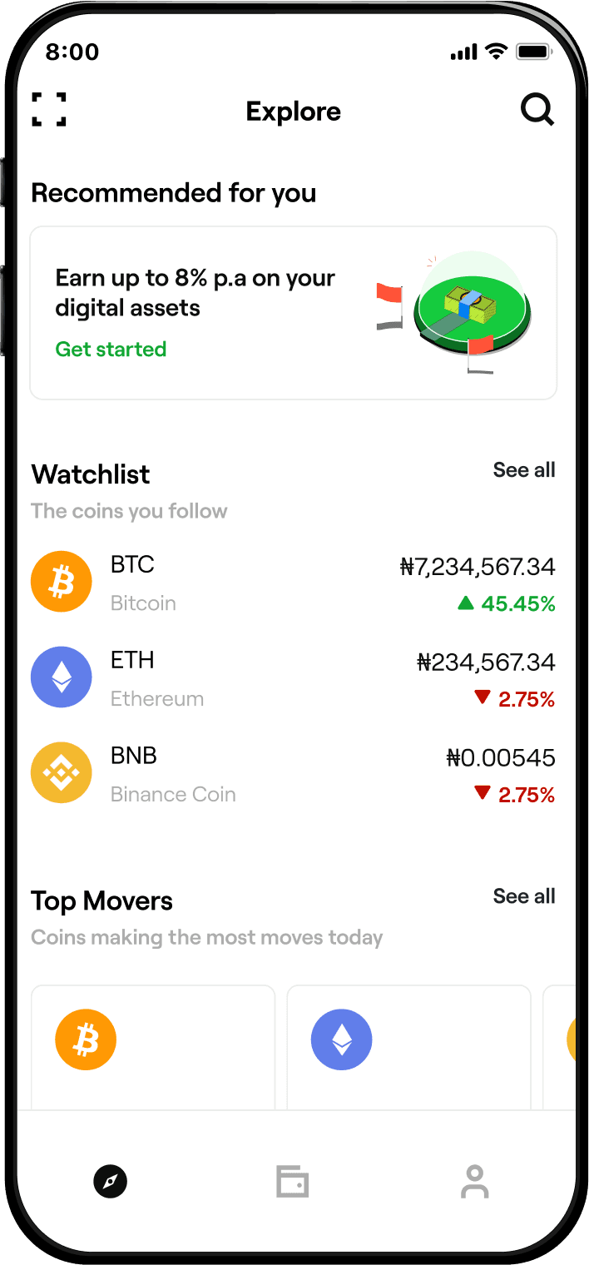
Task: See all Top Movers
Action: (523, 896)
